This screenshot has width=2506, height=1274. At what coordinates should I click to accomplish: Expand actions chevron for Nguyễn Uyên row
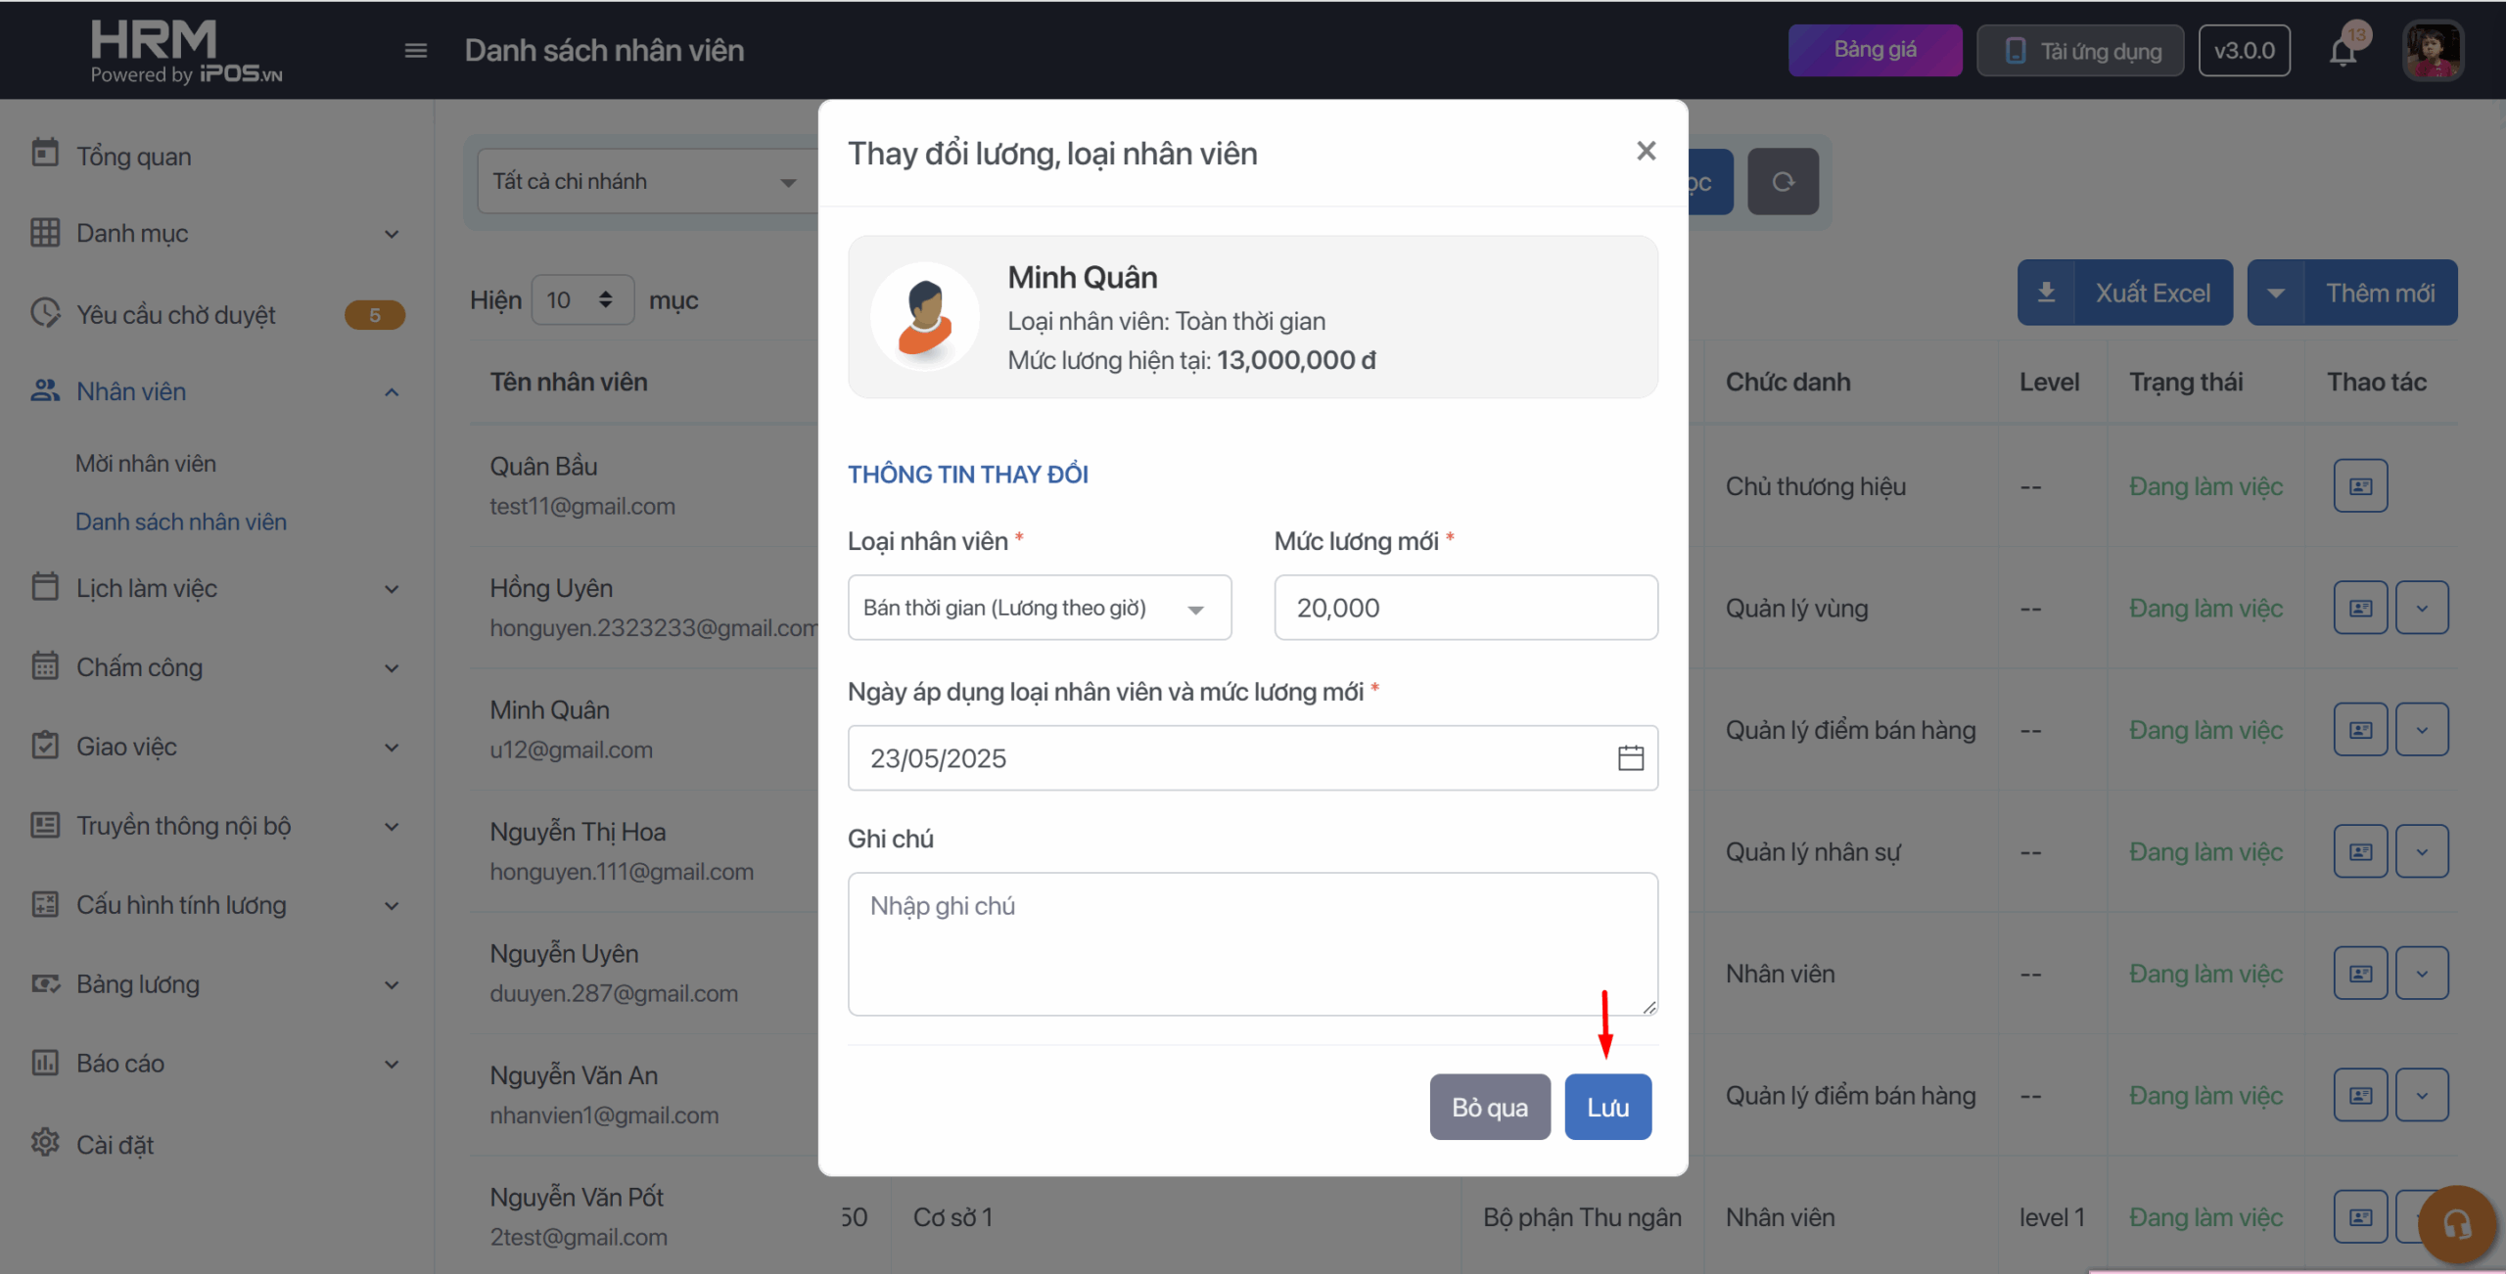tap(2422, 974)
